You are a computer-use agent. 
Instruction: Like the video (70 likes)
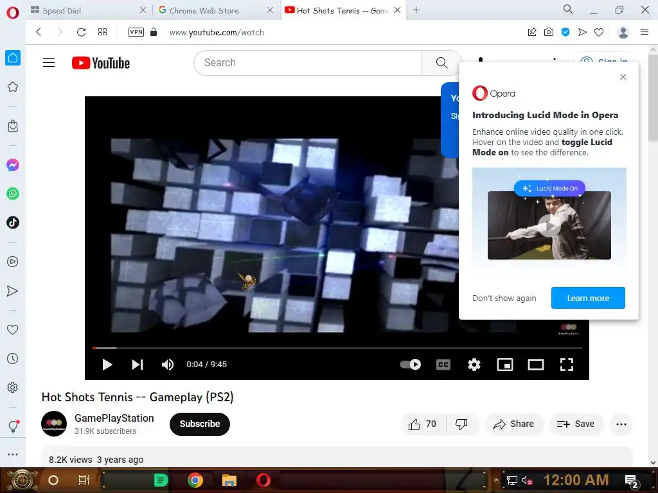423,424
